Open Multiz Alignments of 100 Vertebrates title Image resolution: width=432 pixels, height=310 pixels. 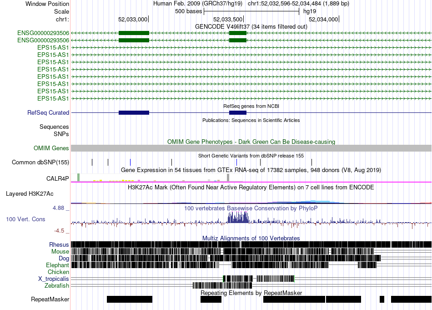click(x=251, y=238)
